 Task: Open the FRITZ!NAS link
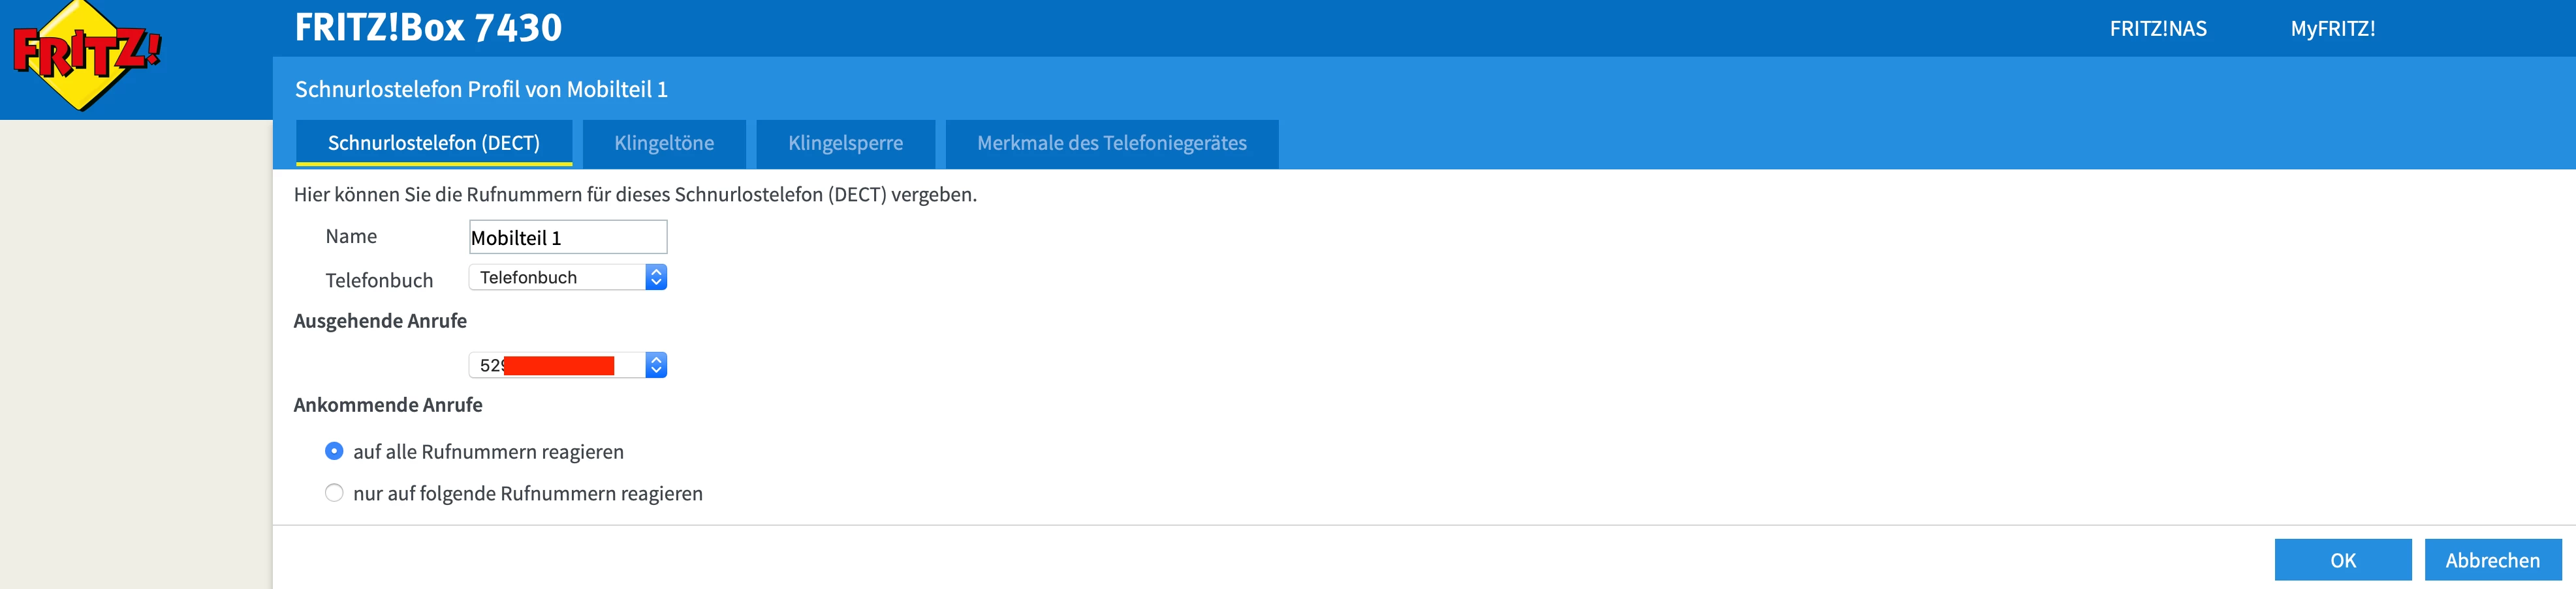pyautogui.click(x=2158, y=29)
